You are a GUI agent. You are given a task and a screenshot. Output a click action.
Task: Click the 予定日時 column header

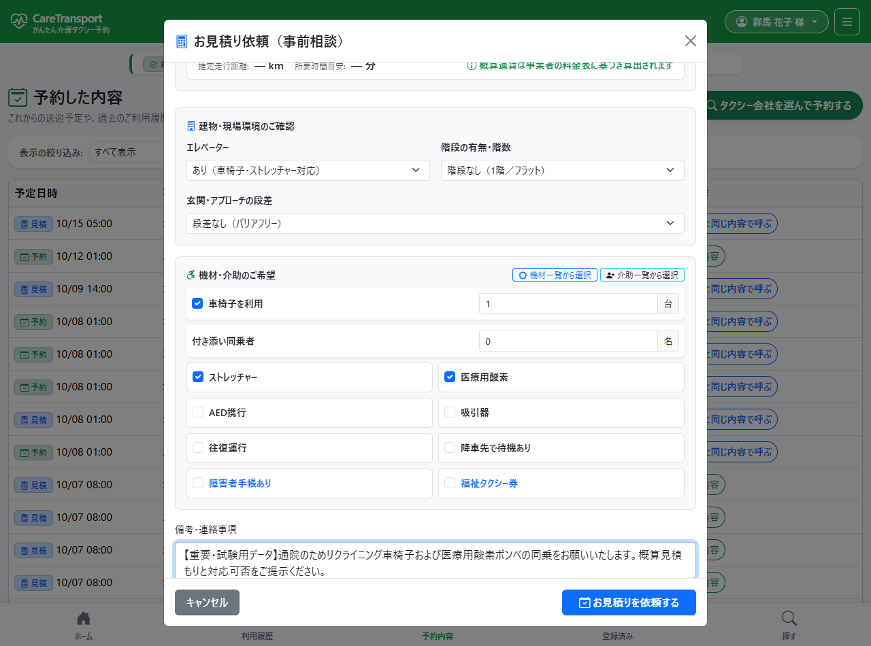tap(36, 193)
